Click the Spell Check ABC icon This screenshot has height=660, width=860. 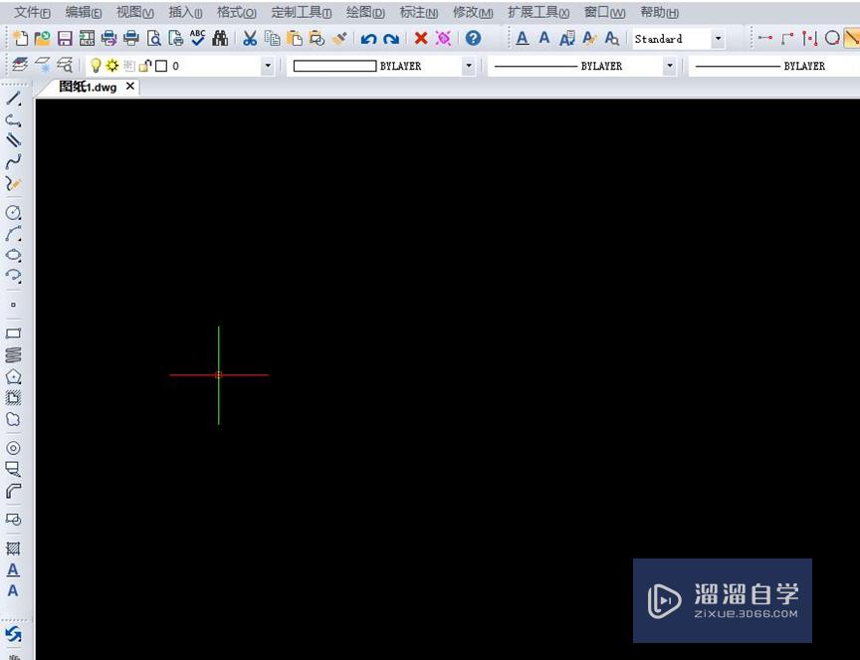(x=196, y=37)
